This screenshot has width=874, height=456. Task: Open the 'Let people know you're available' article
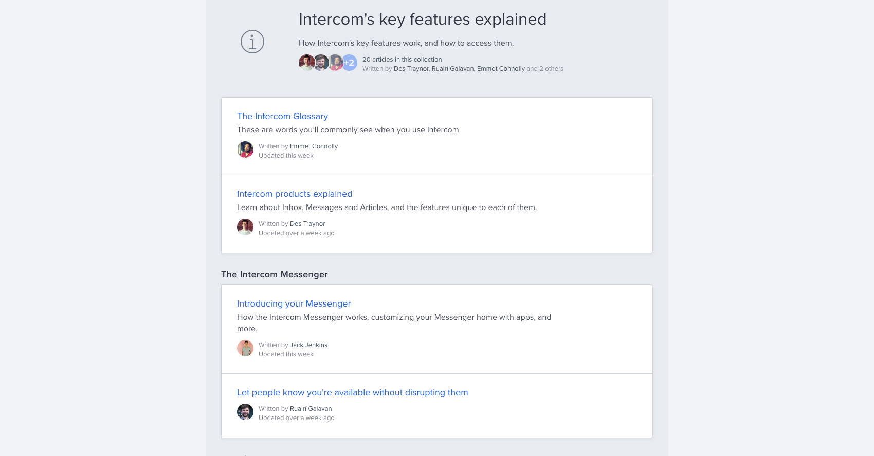click(x=352, y=392)
